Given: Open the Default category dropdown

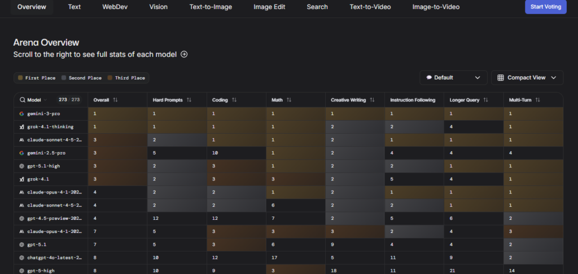Looking at the screenshot, I should [453, 78].
